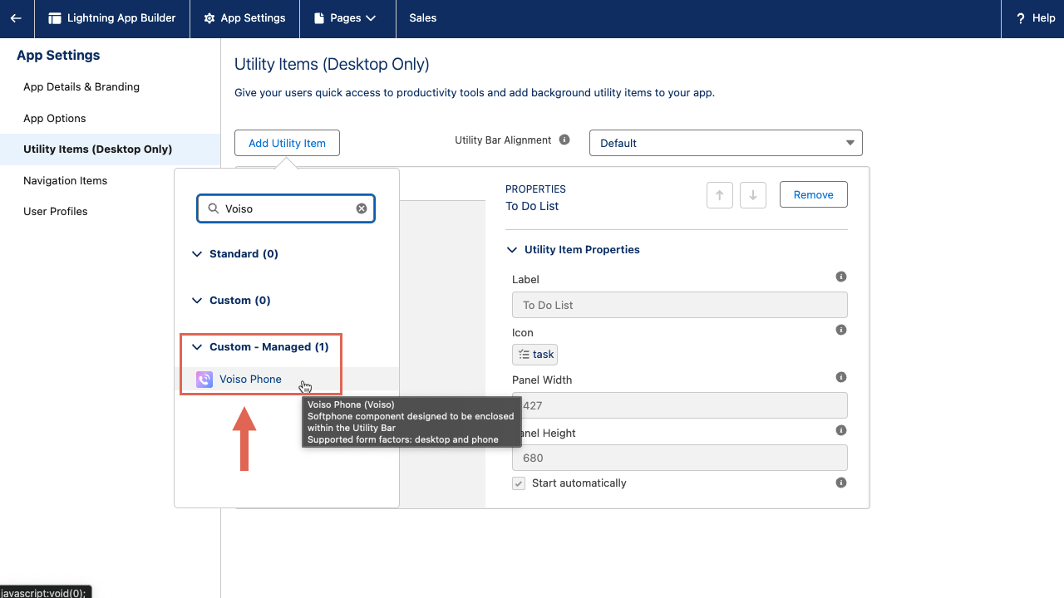Click the search magnifier icon

pyautogui.click(x=214, y=208)
